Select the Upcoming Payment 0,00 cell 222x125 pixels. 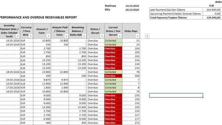212,14
